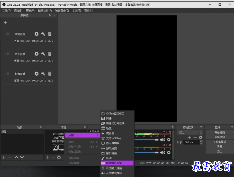Open second mixer channel gear settings
The height and width of the screenshot is (177, 234).
[x=169, y=153]
